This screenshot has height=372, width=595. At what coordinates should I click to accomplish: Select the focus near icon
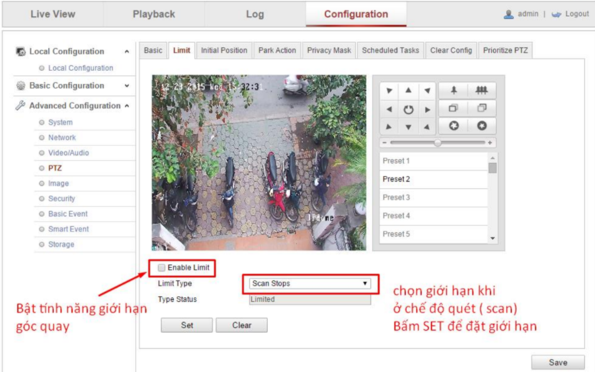pos(454,109)
